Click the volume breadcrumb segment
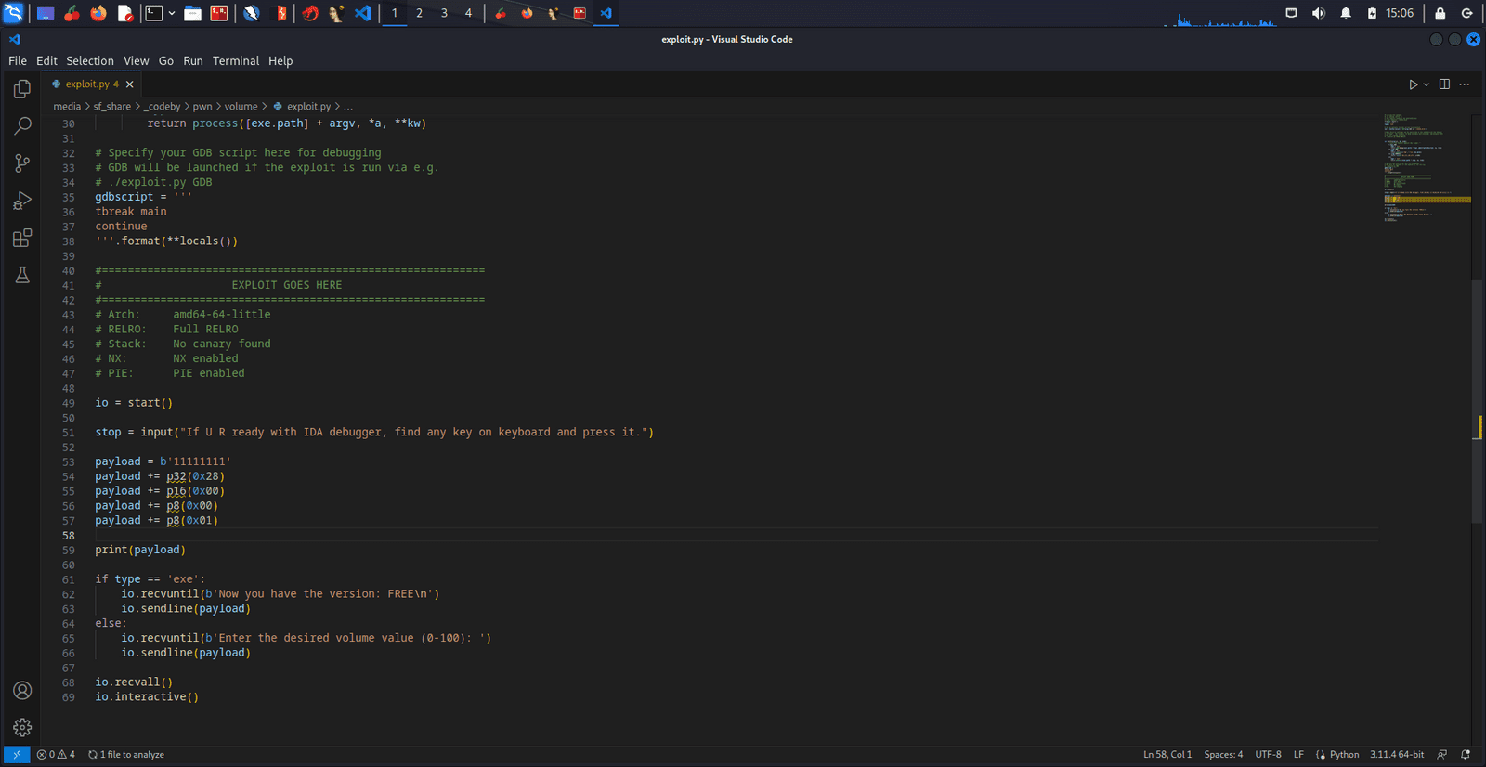 [241, 107]
